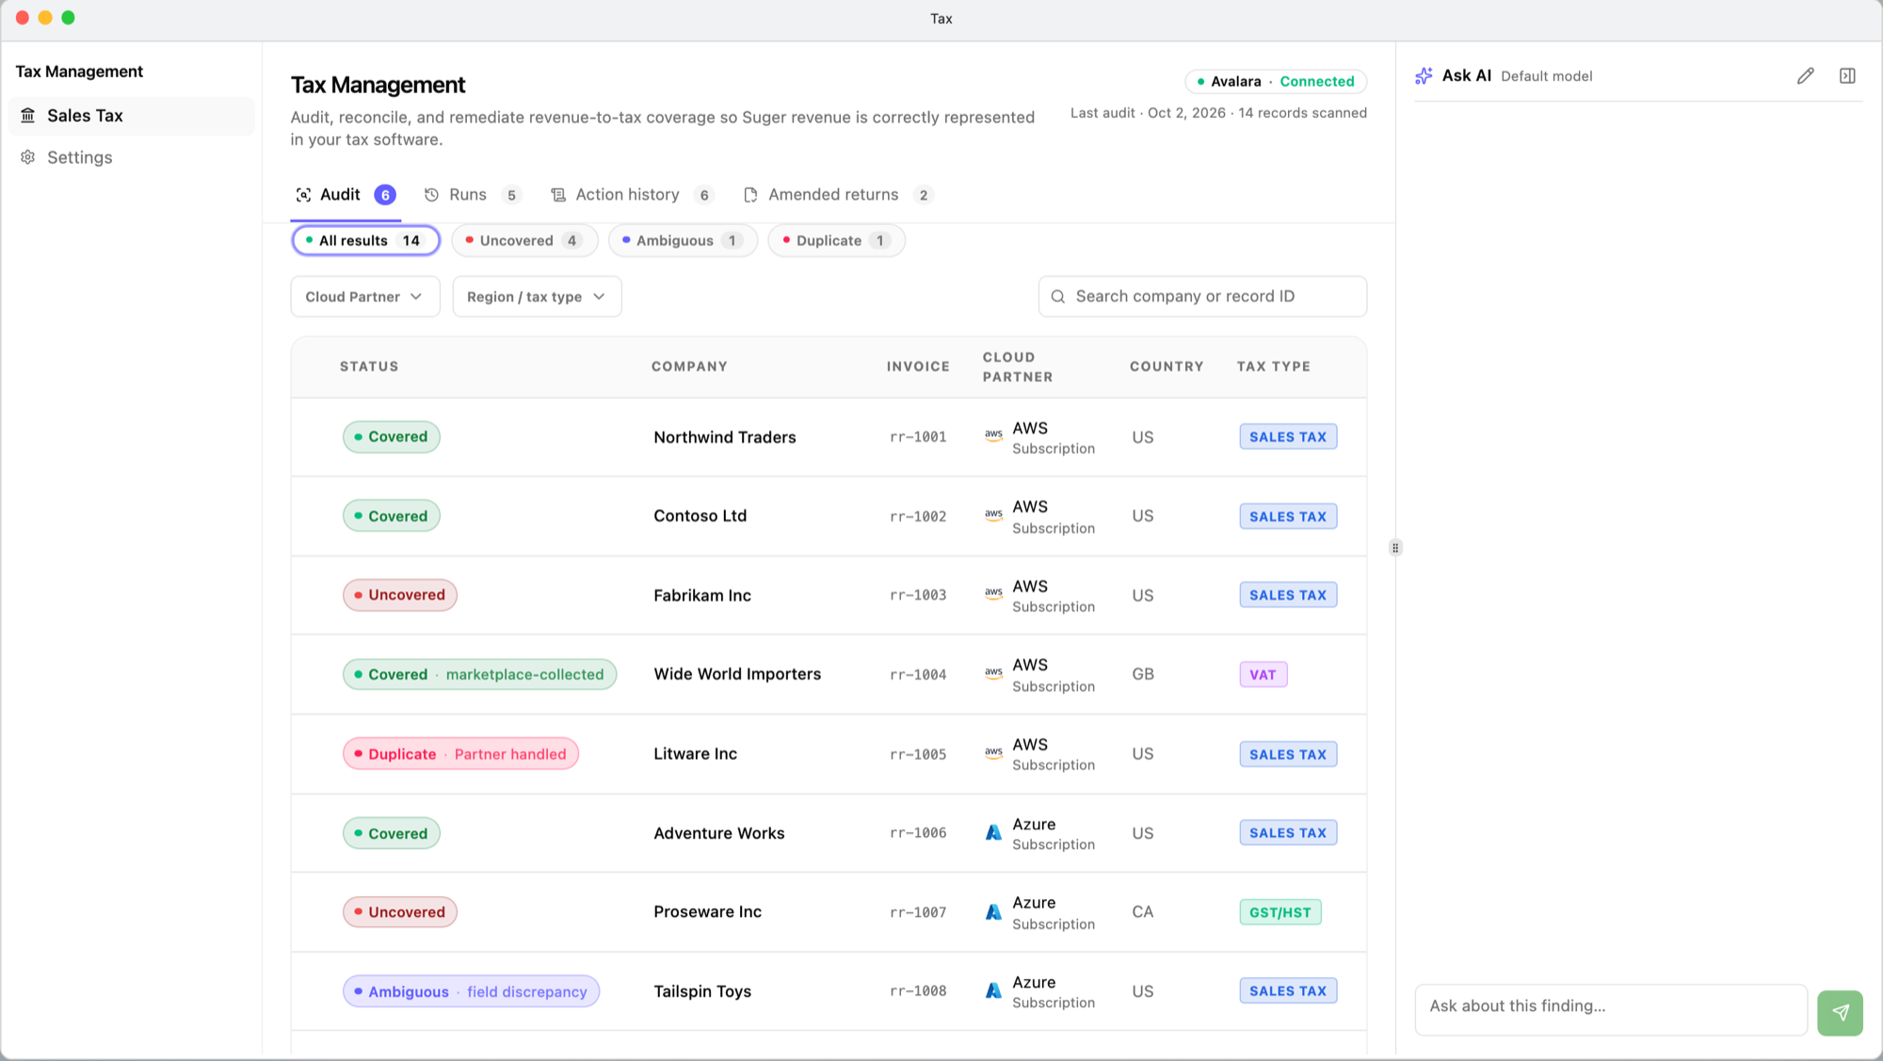Viewport: 1883px width, 1061px height.
Task: Click the CA country cell
Action: tap(1143, 912)
